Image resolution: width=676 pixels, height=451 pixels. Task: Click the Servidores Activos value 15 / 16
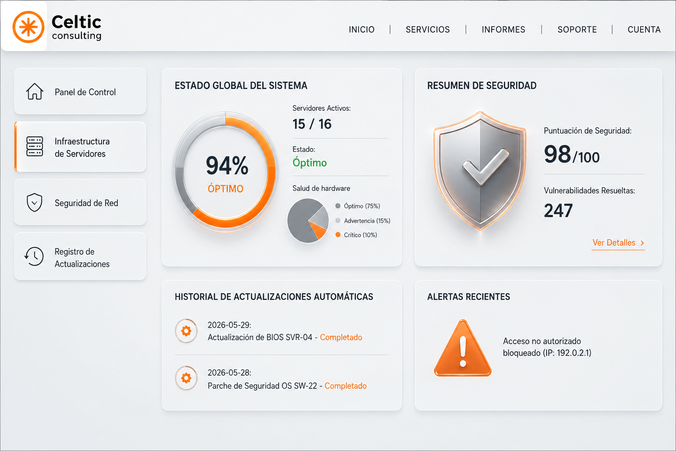[312, 124]
